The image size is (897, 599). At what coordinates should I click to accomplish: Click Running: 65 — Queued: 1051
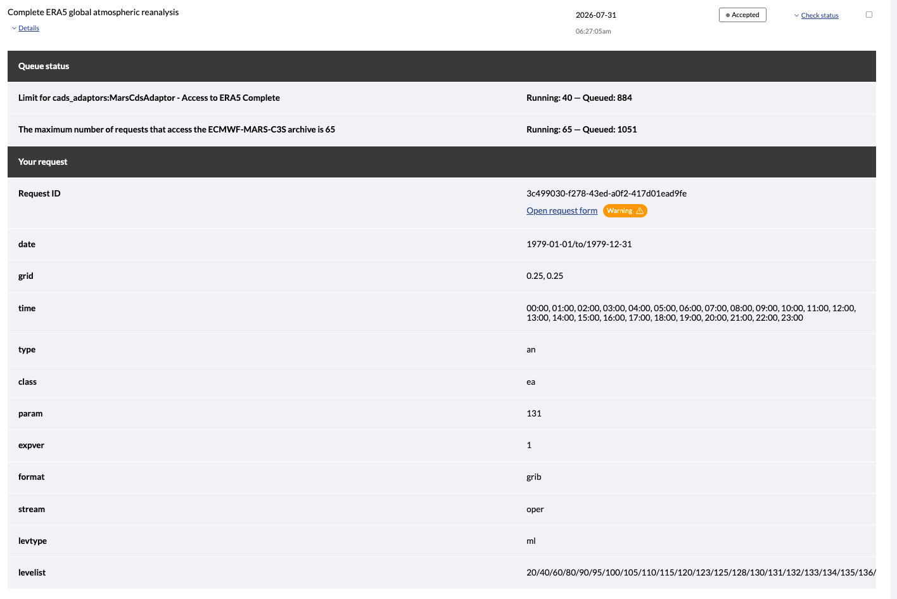coord(582,129)
